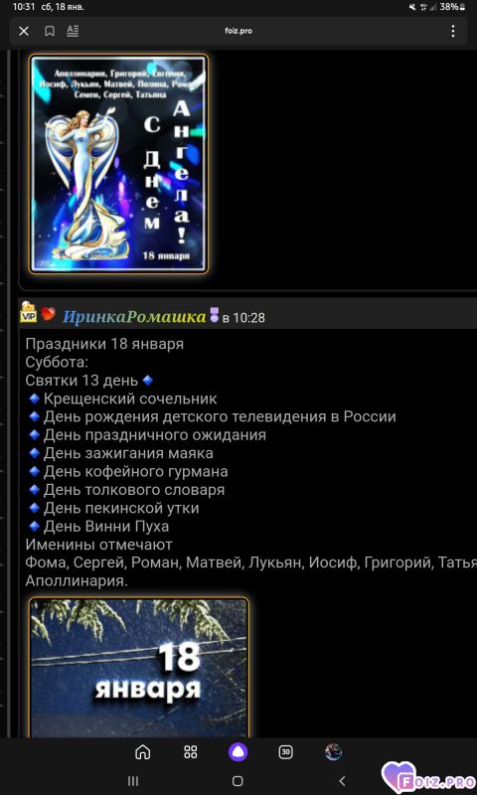Viewport: 477px width, 795px height.
Task: Open the 18 января snowy image
Action: coord(139,667)
